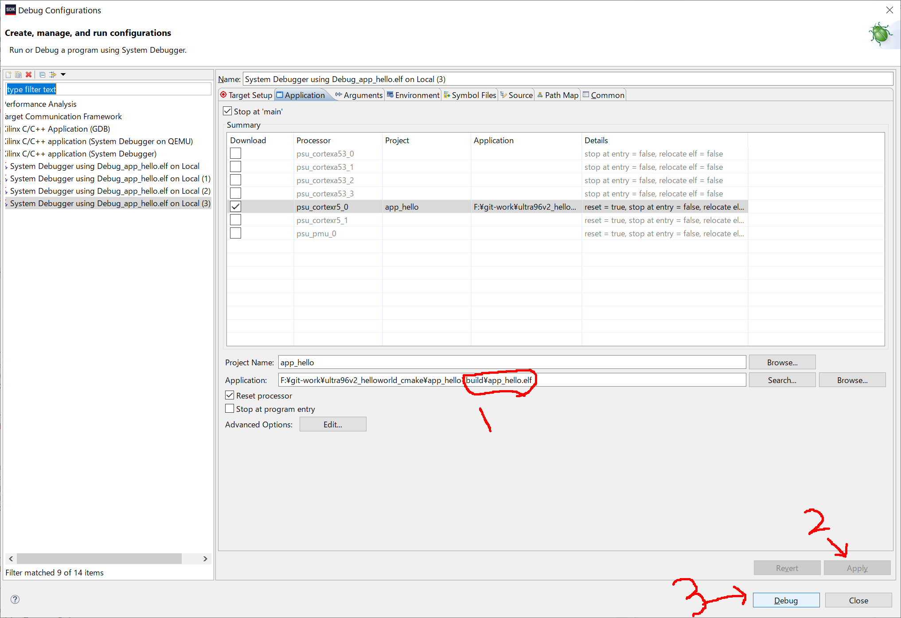Open the help question mark icon
The image size is (901, 618).
[x=15, y=599]
